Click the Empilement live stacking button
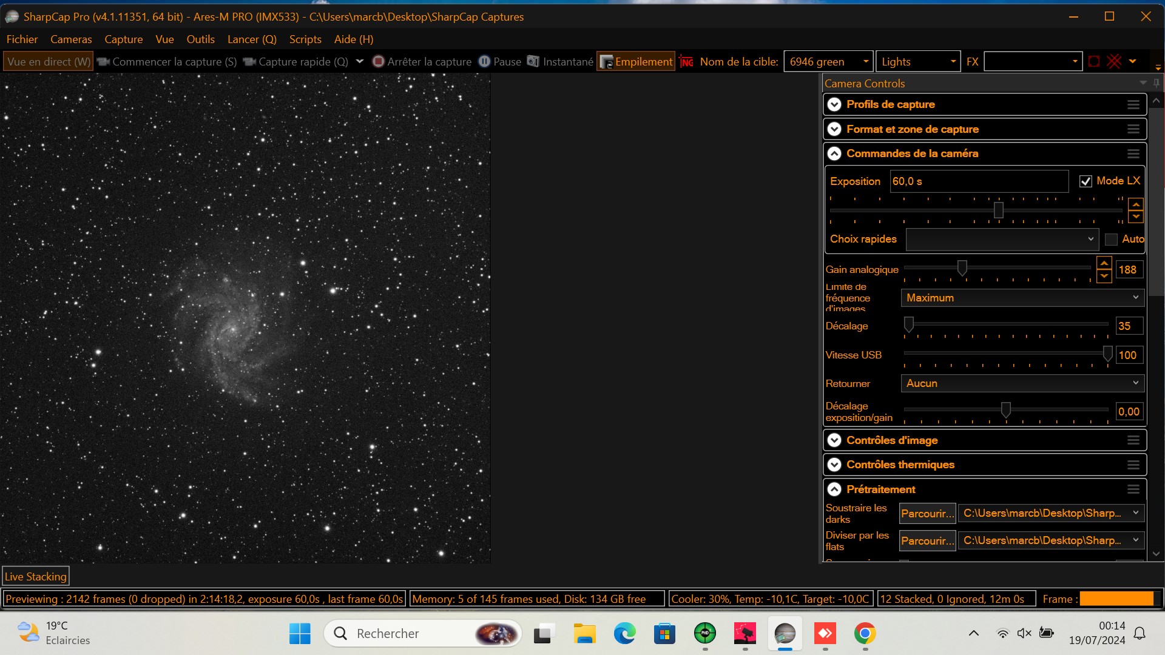 click(636, 61)
